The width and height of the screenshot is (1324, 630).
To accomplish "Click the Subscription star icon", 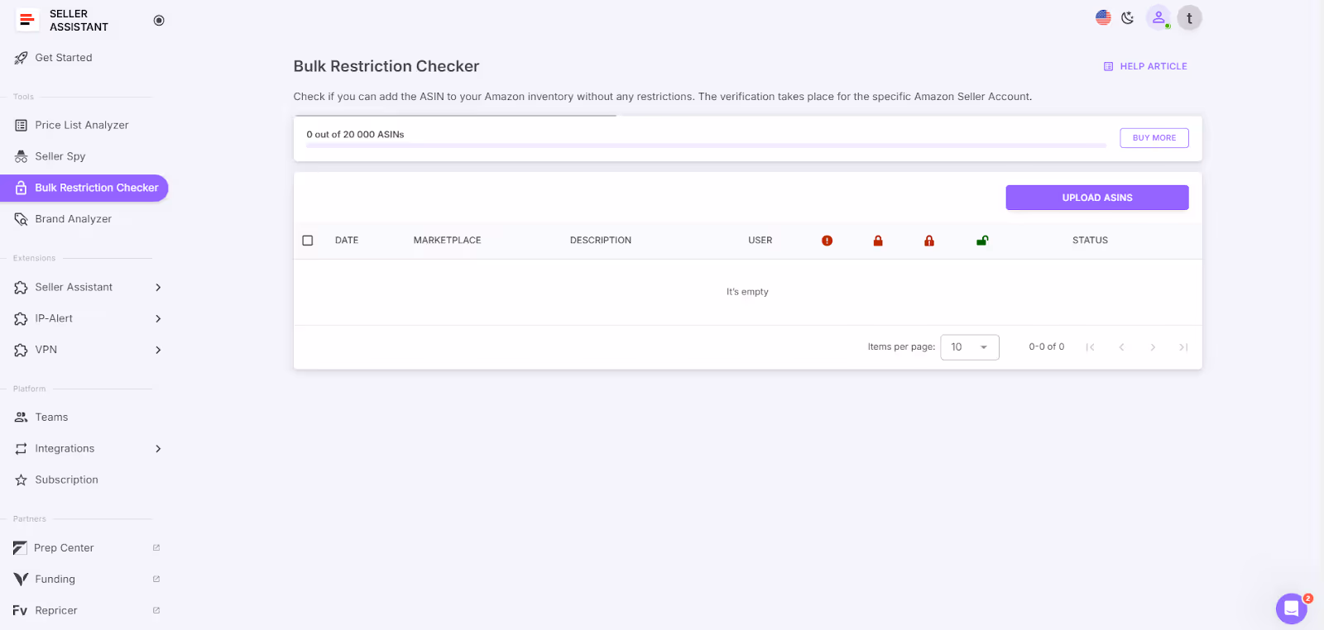I will pyautogui.click(x=22, y=480).
